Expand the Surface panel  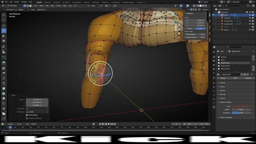(222, 87)
